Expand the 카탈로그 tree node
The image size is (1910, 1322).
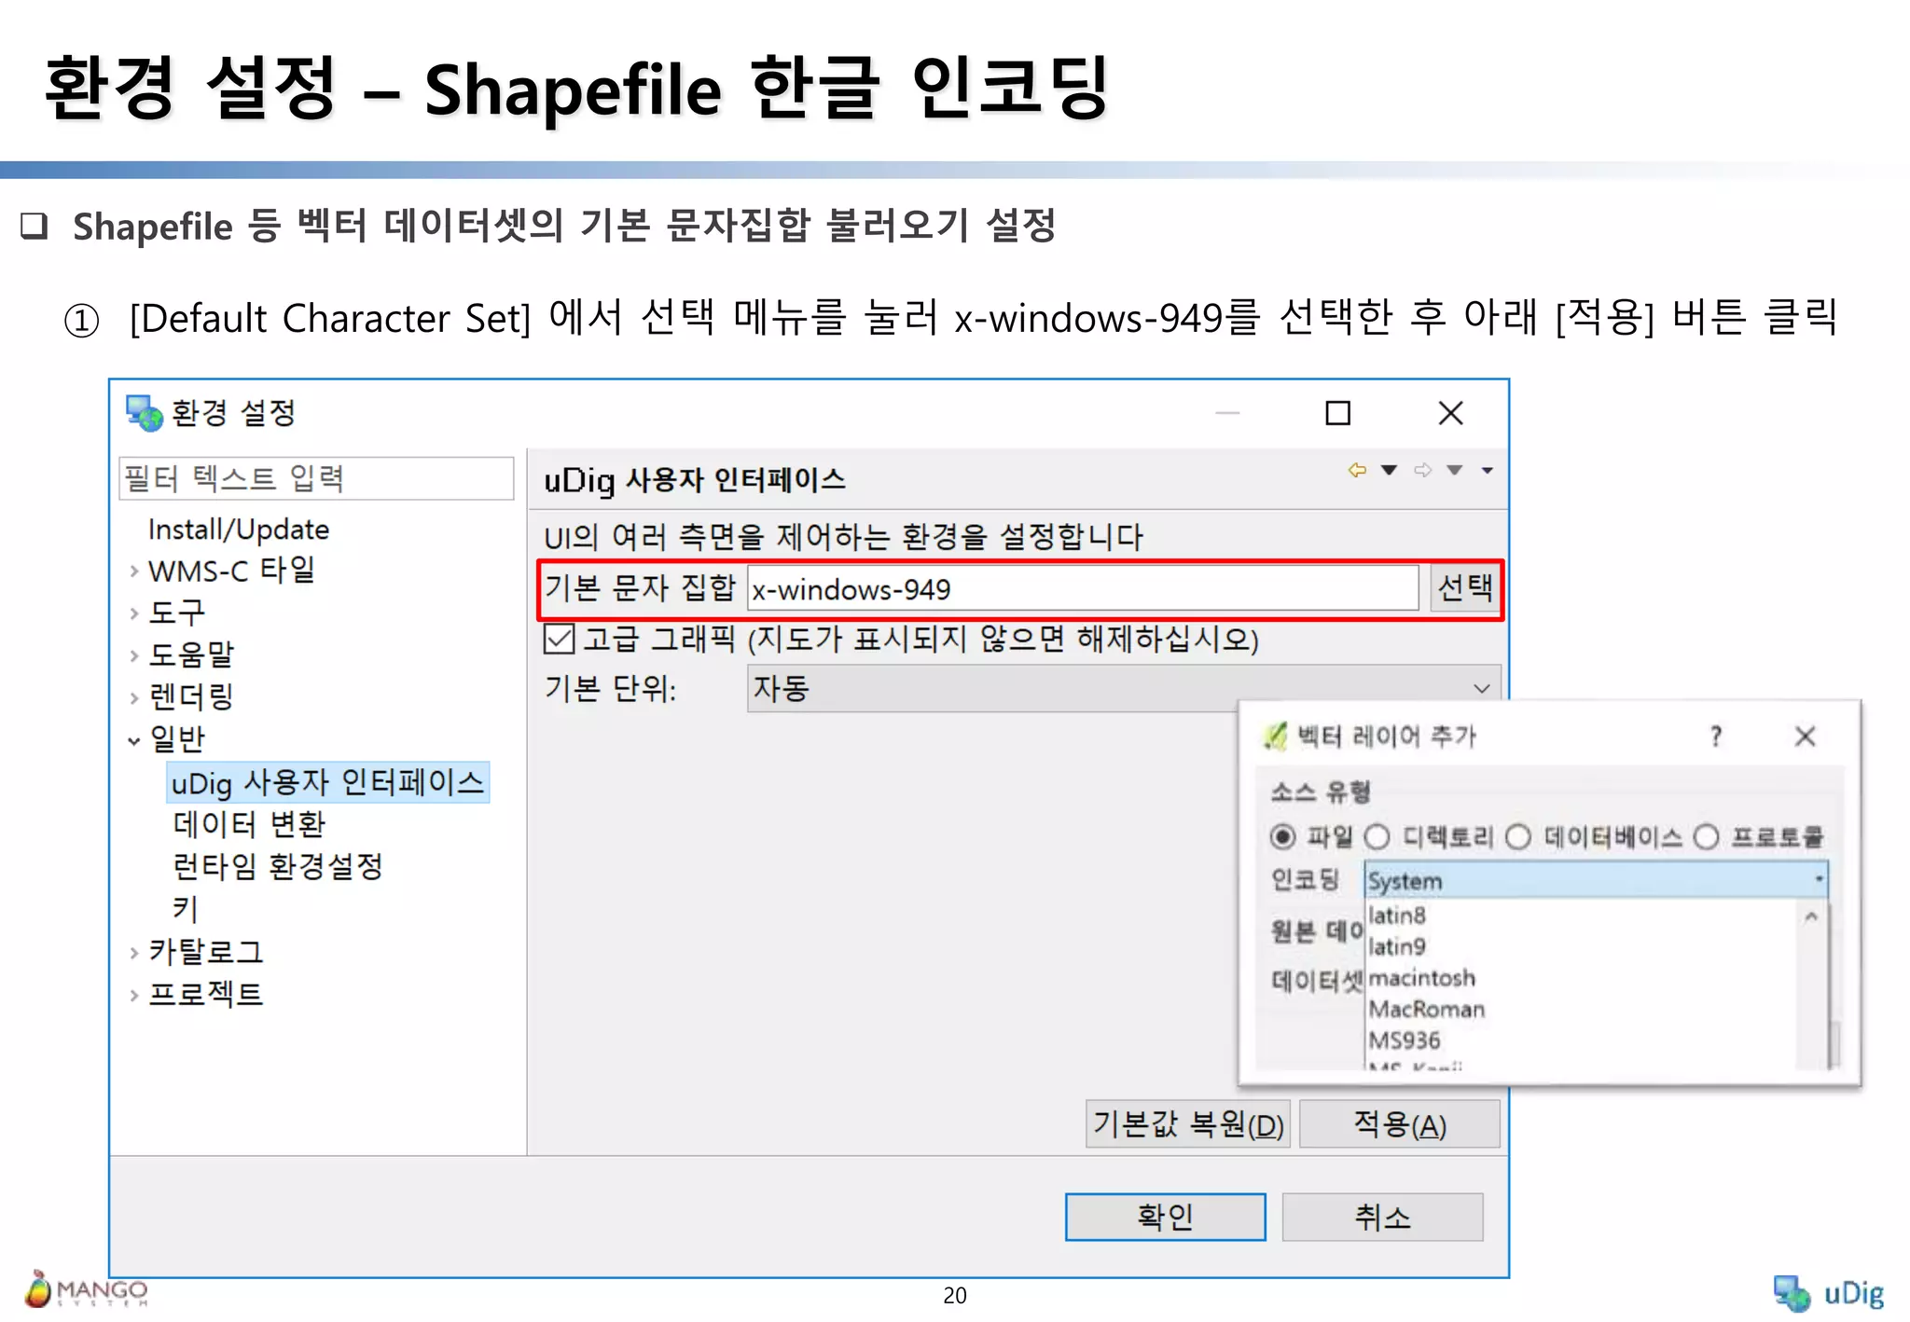(x=134, y=953)
